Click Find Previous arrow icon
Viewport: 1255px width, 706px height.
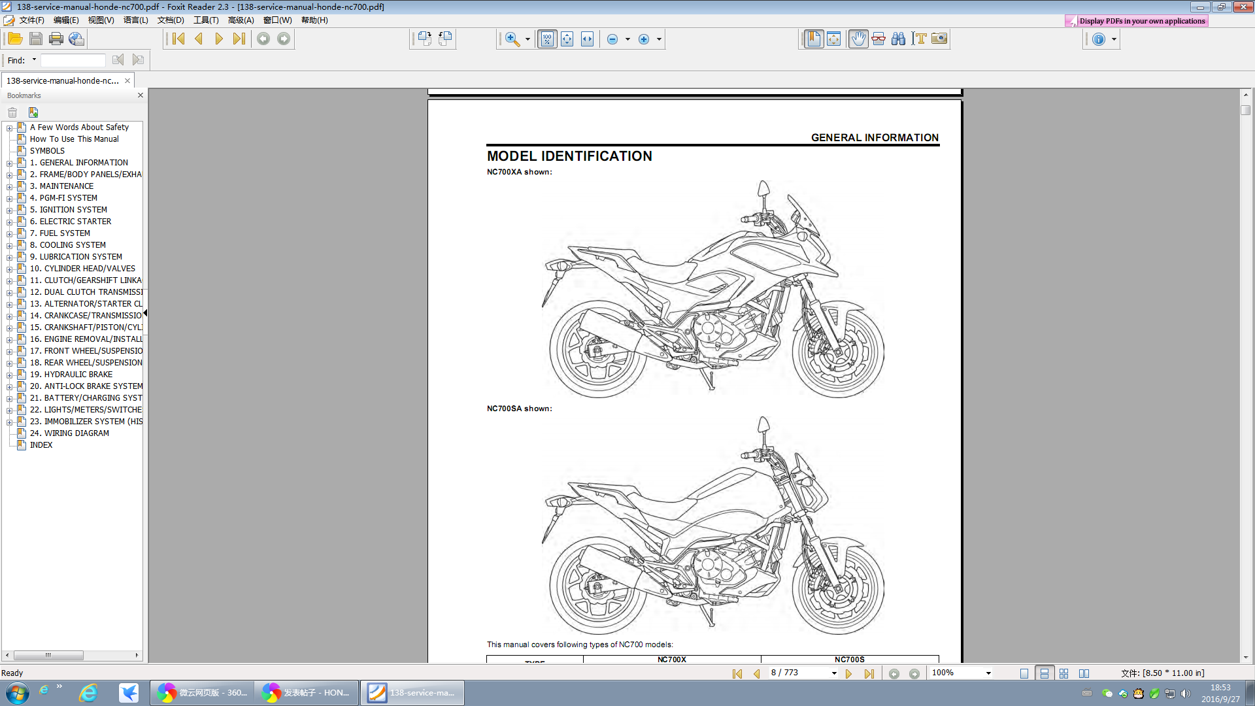(118, 60)
